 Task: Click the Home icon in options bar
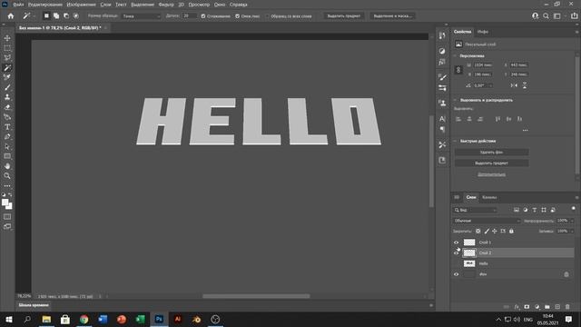click(11, 16)
